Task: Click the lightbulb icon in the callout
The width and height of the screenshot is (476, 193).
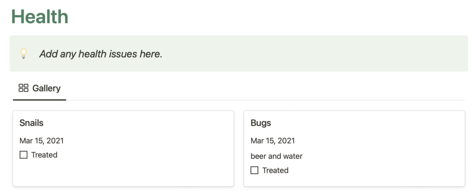Action: tap(24, 53)
